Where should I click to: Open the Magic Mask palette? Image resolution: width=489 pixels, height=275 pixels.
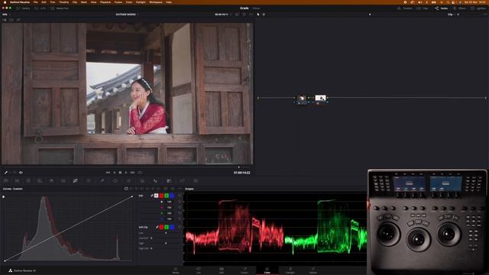pos(142,180)
